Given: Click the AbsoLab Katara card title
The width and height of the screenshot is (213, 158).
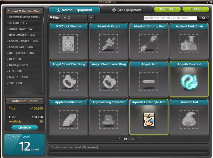Looking at the screenshot, I should pyautogui.click(x=109, y=27).
